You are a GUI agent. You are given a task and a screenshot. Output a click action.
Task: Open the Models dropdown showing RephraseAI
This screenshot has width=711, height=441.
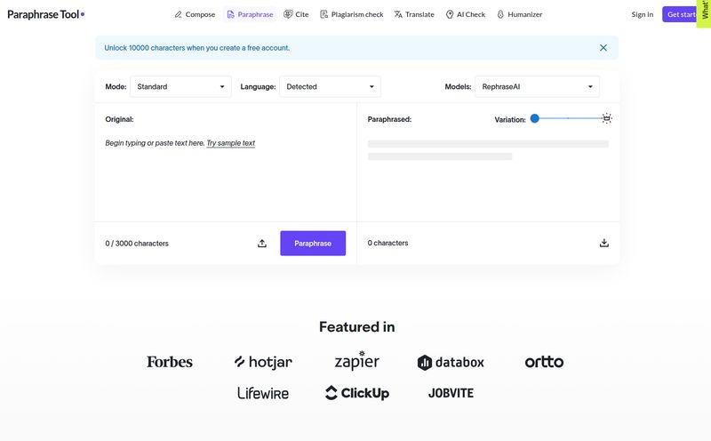[537, 86]
